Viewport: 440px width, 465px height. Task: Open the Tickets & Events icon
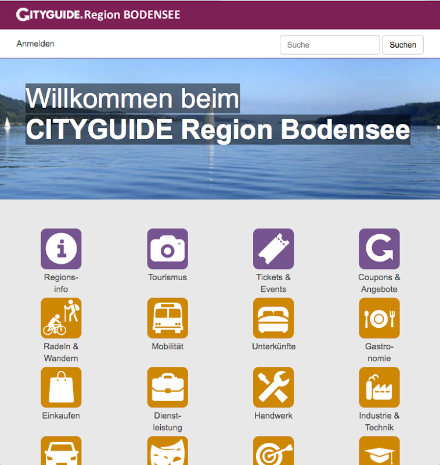(x=273, y=249)
